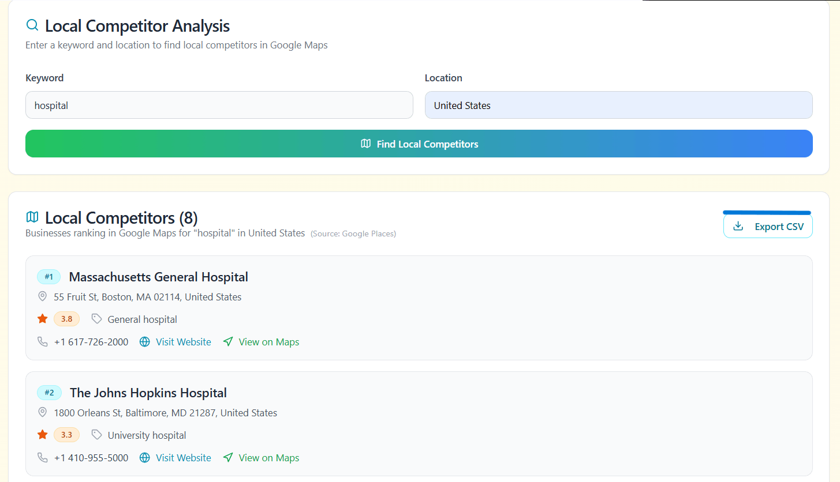This screenshot has width=840, height=482.
Task: Open Visit Website link for Massachusetts General Hospital
Action: [x=183, y=342]
